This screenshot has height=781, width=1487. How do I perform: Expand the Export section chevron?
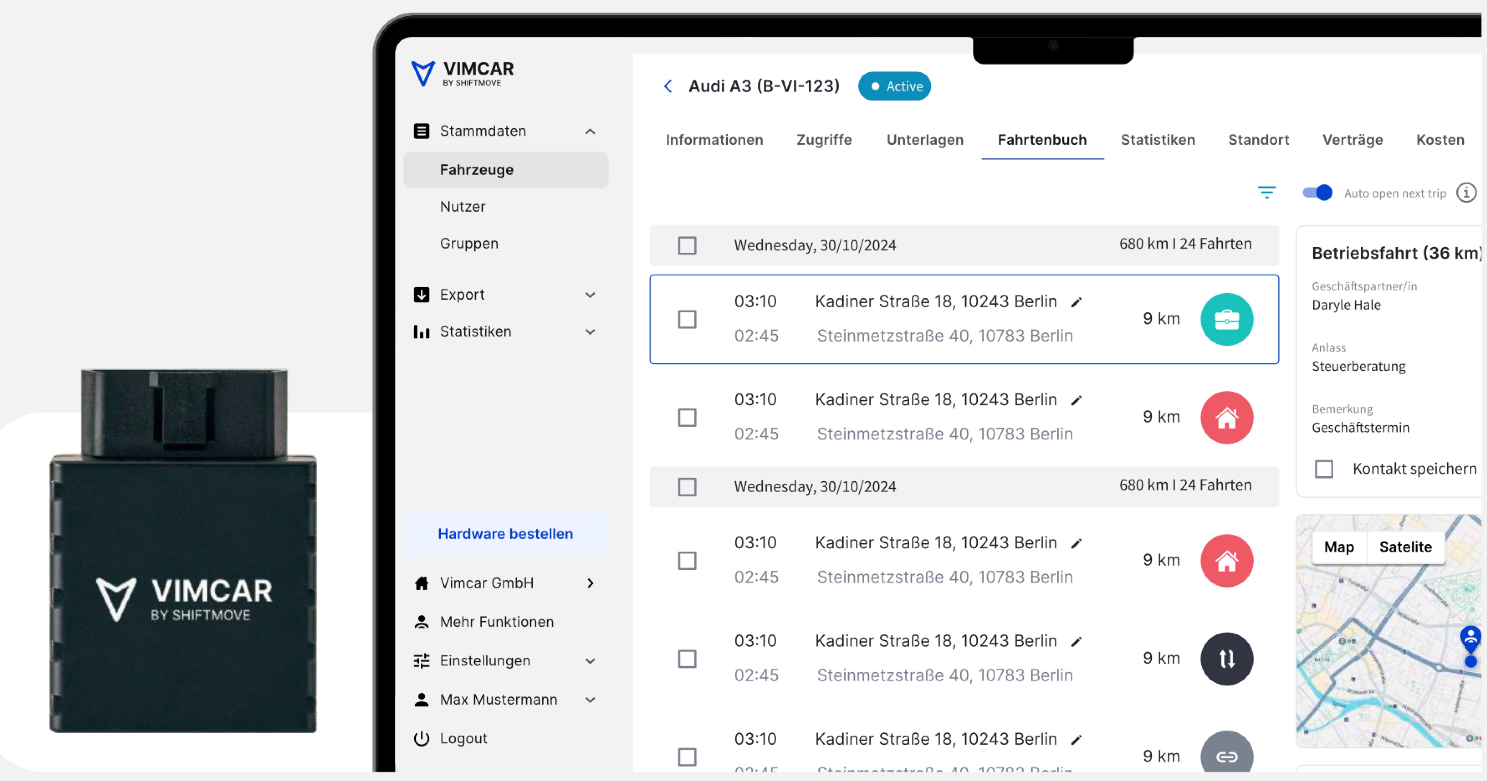(590, 295)
